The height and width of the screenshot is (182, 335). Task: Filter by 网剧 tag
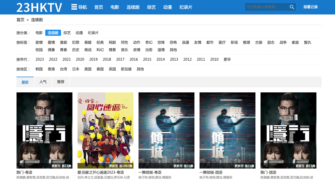(112, 42)
